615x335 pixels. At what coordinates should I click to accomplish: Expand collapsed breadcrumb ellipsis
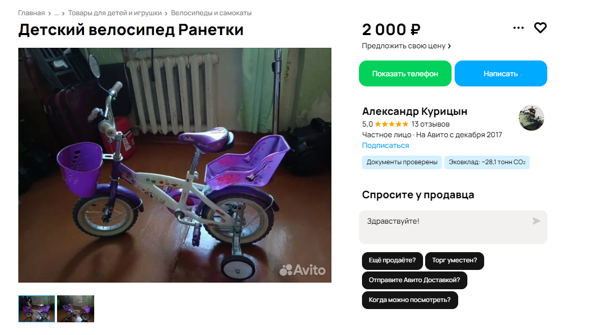coord(56,13)
